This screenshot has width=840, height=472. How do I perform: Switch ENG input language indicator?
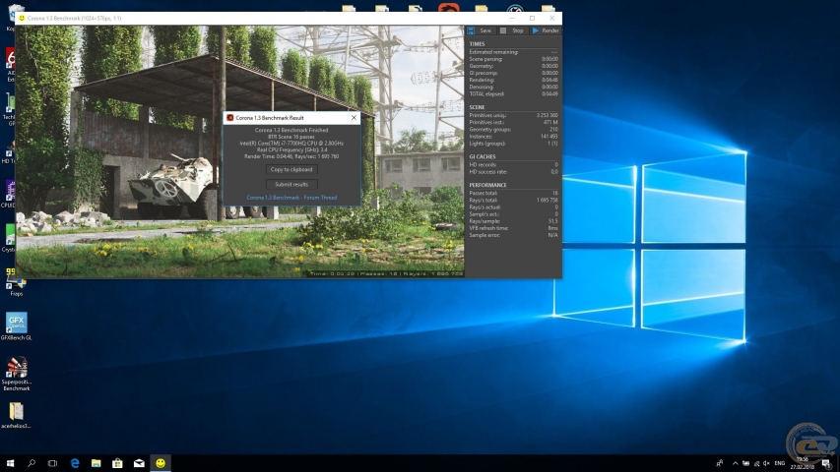point(780,463)
